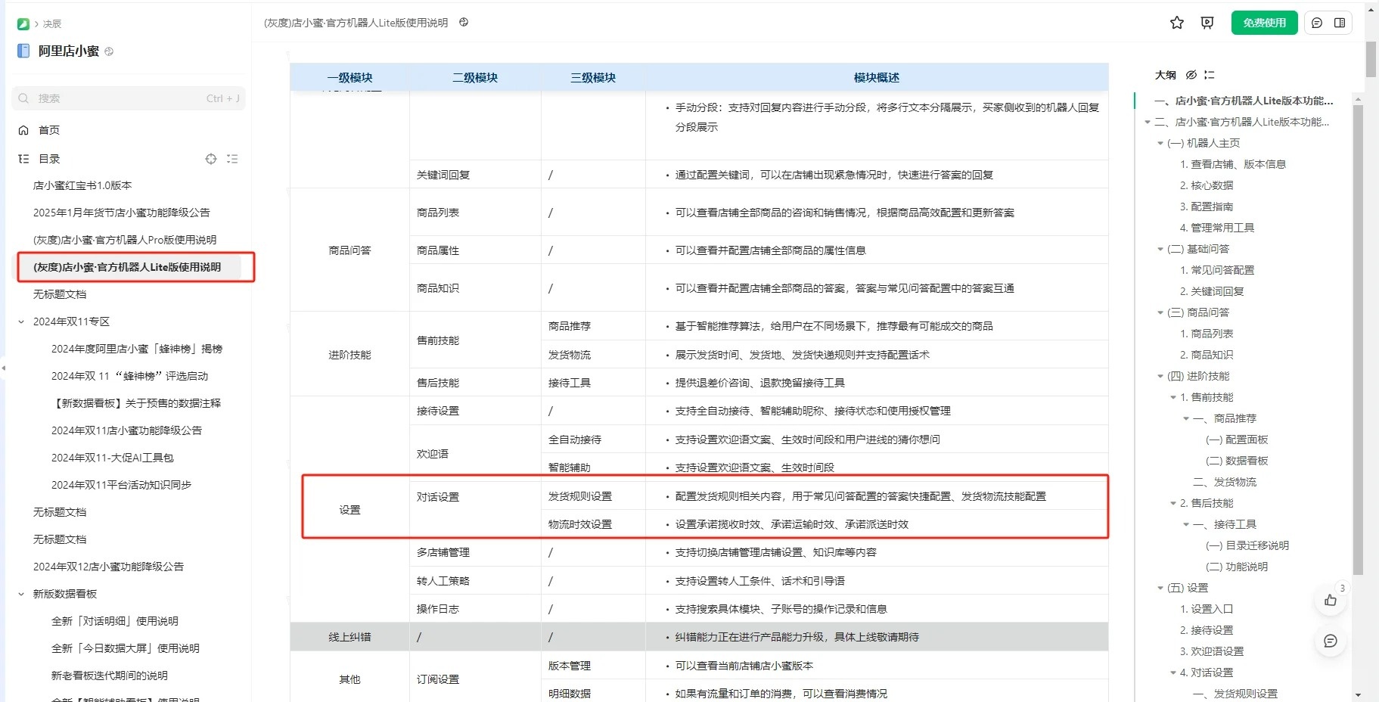This screenshot has height=702, width=1379.
Task: Collapse outline node (一) 机器人主页
Action: (1160, 143)
